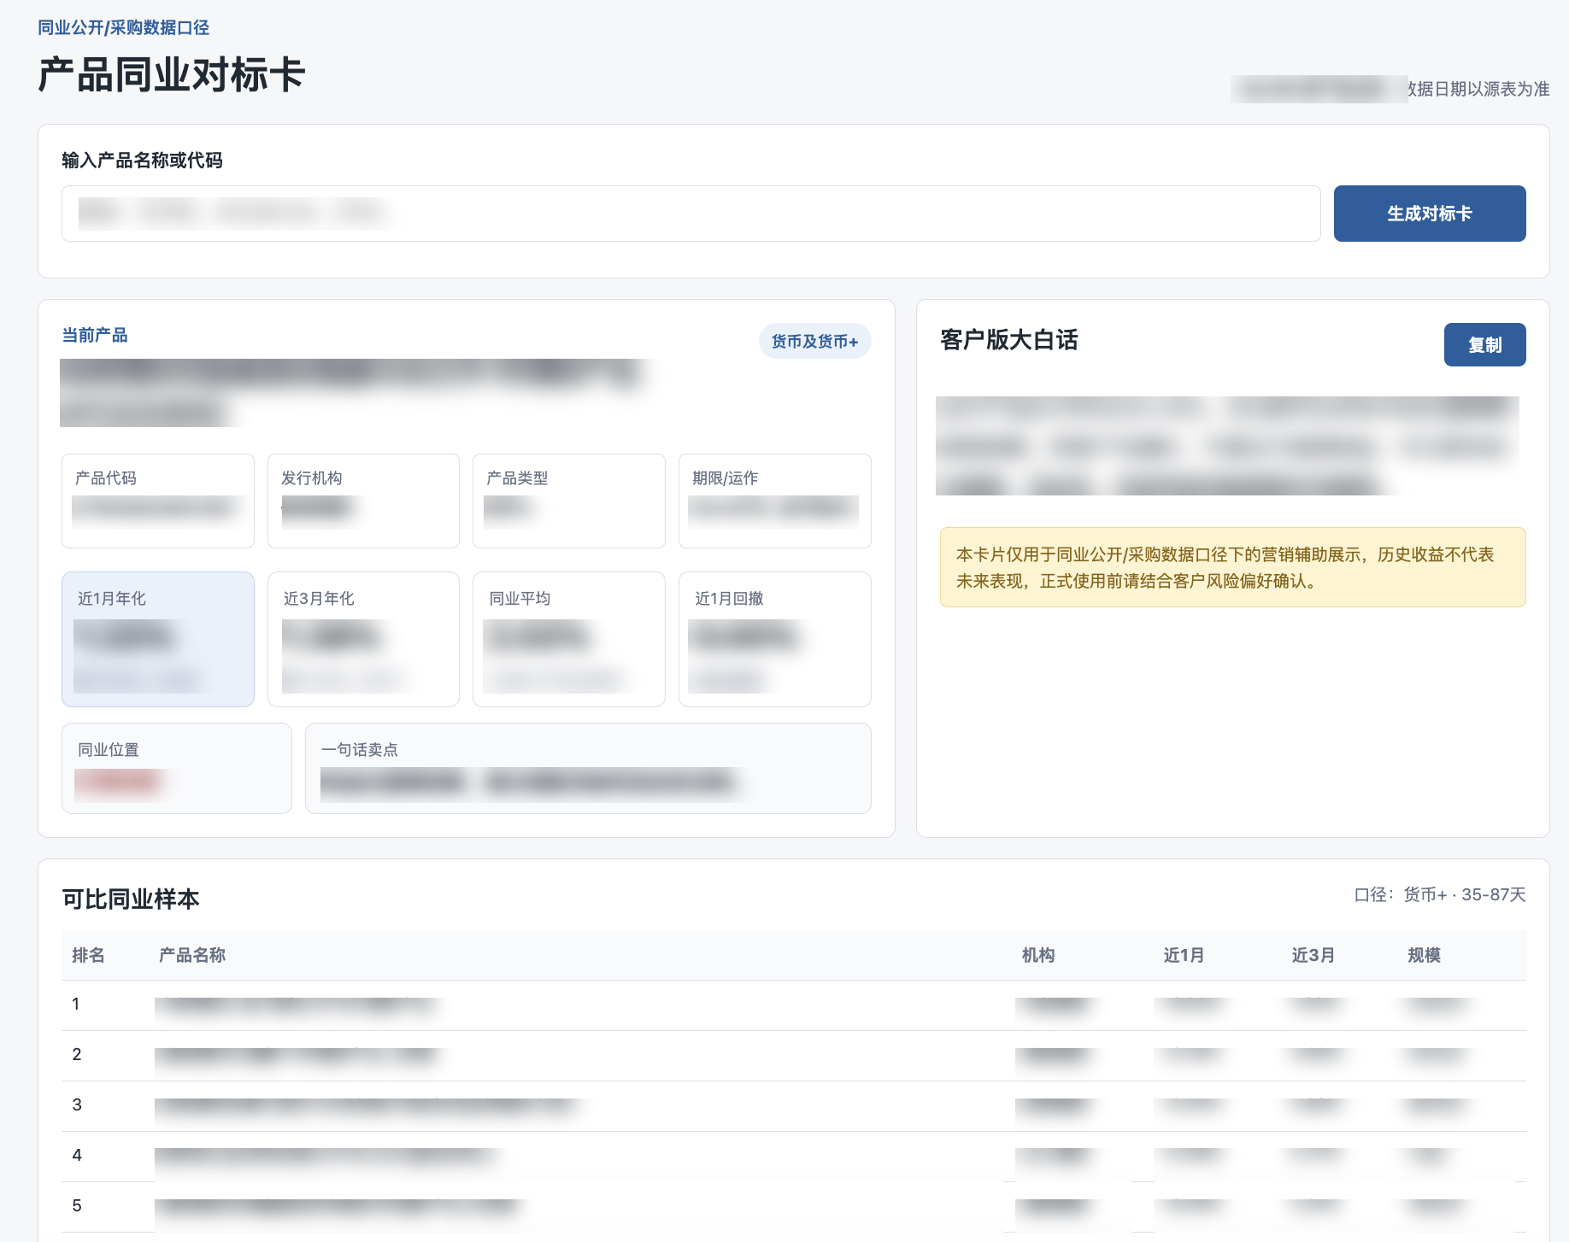The image size is (1569, 1242).
Task: Click the 规模 column header
Action: [x=1425, y=955]
